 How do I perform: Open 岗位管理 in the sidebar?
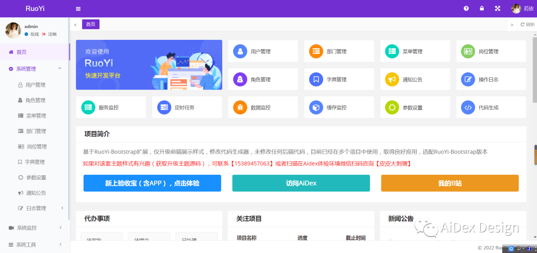35,147
